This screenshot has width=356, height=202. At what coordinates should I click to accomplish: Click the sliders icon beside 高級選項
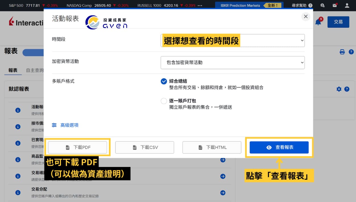tap(54, 125)
